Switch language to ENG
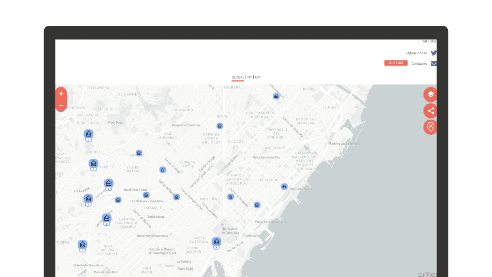This screenshot has height=277, width=492. coord(433,41)
